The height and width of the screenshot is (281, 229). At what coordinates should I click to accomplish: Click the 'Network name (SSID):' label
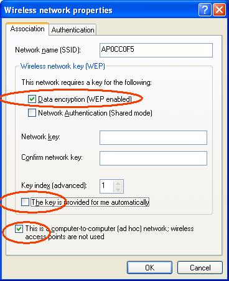pos(48,50)
